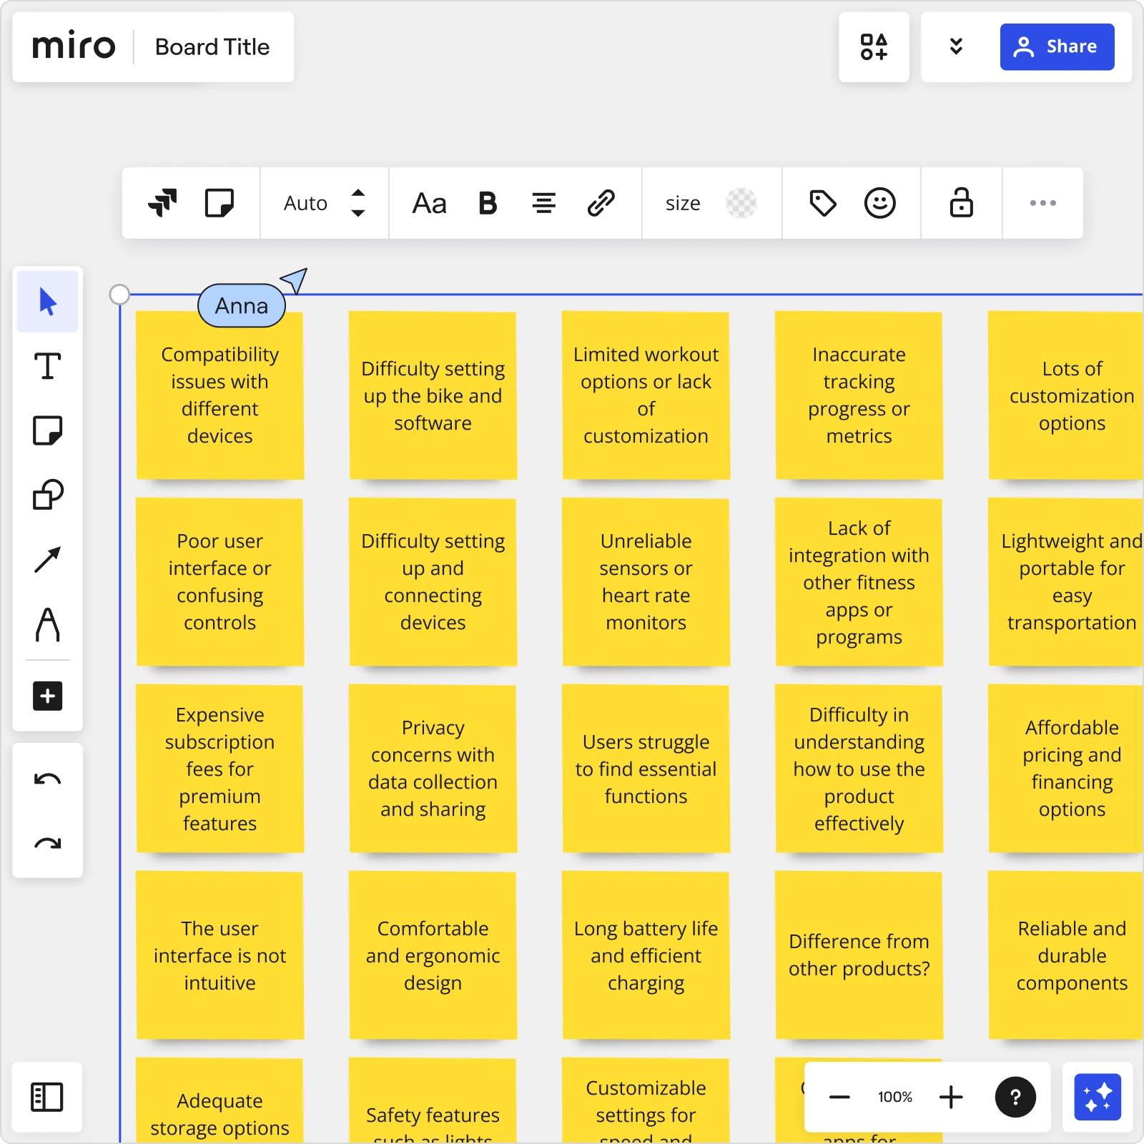Select the Text tool in the sidebar

[46, 366]
